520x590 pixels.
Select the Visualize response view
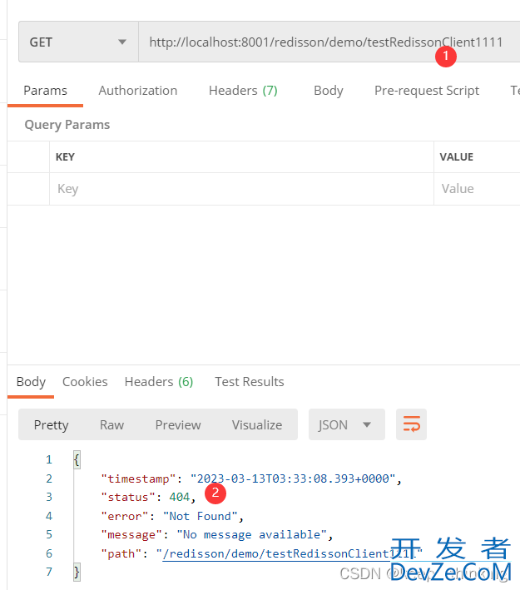coord(257,424)
